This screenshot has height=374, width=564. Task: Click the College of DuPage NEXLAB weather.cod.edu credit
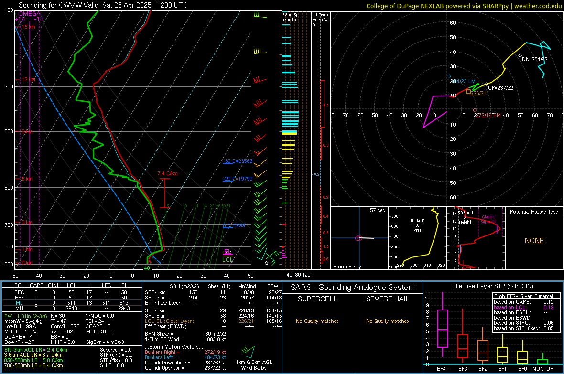coord(464,6)
